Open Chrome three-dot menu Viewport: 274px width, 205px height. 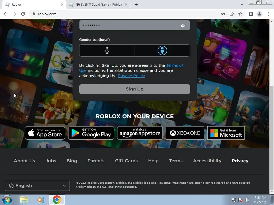[268, 14]
